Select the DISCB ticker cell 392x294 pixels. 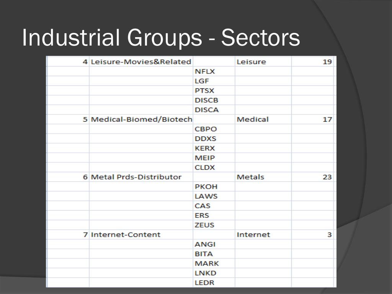point(214,100)
